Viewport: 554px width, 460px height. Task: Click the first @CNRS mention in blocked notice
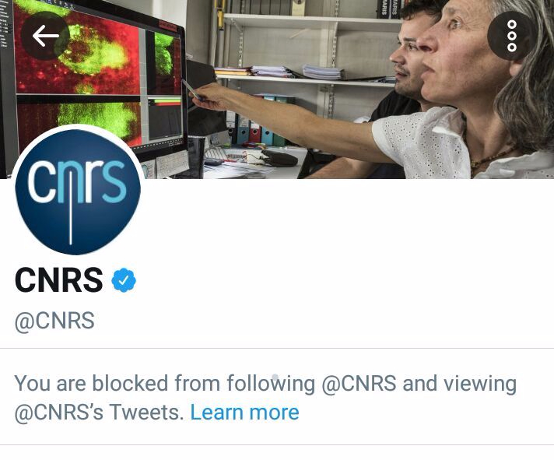point(359,384)
